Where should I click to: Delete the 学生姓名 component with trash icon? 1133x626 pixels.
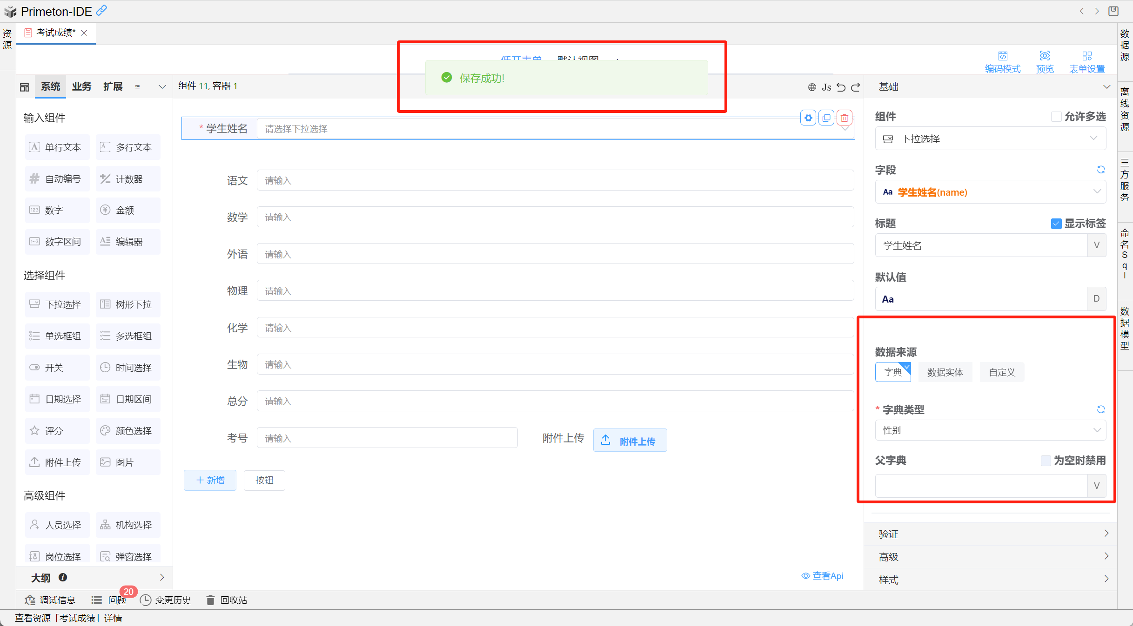click(845, 118)
